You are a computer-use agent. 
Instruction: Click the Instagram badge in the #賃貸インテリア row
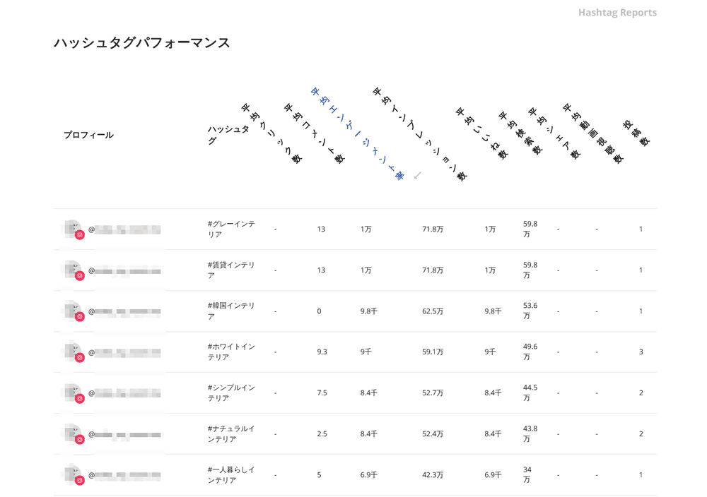[80, 276]
